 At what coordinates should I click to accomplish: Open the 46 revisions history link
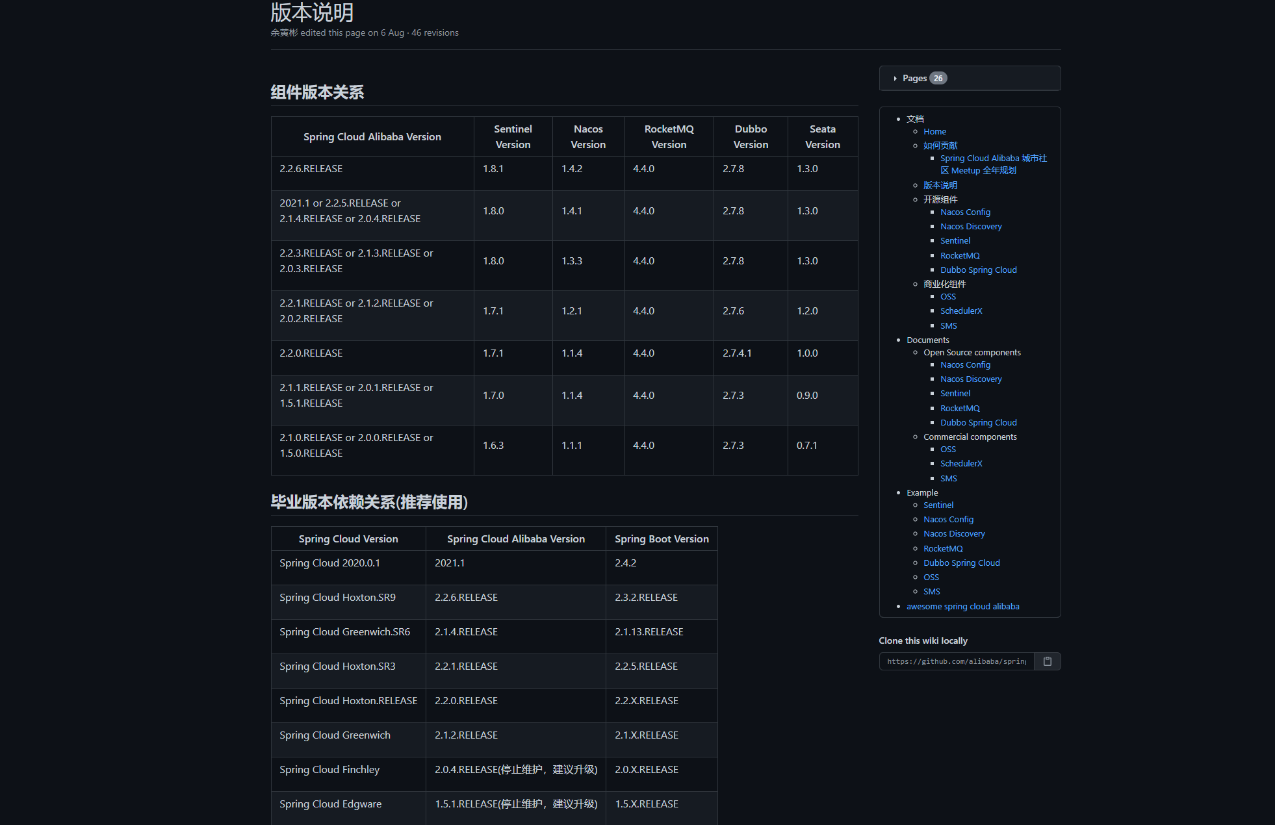click(435, 33)
